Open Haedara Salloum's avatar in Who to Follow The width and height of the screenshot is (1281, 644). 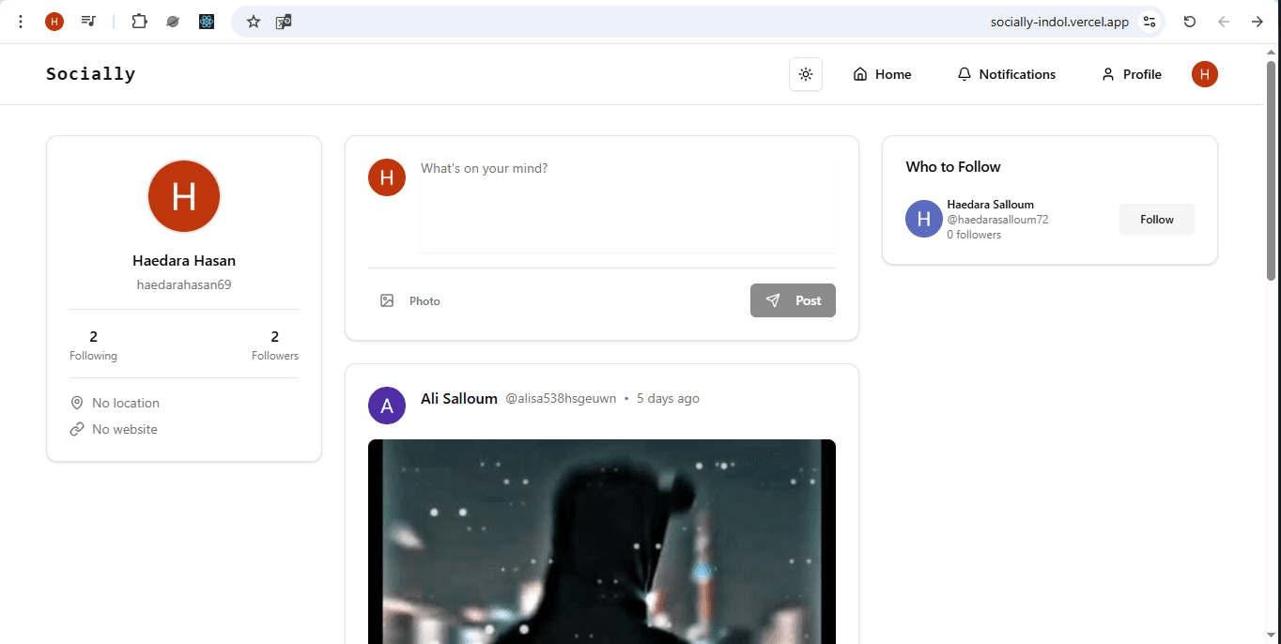(x=923, y=219)
